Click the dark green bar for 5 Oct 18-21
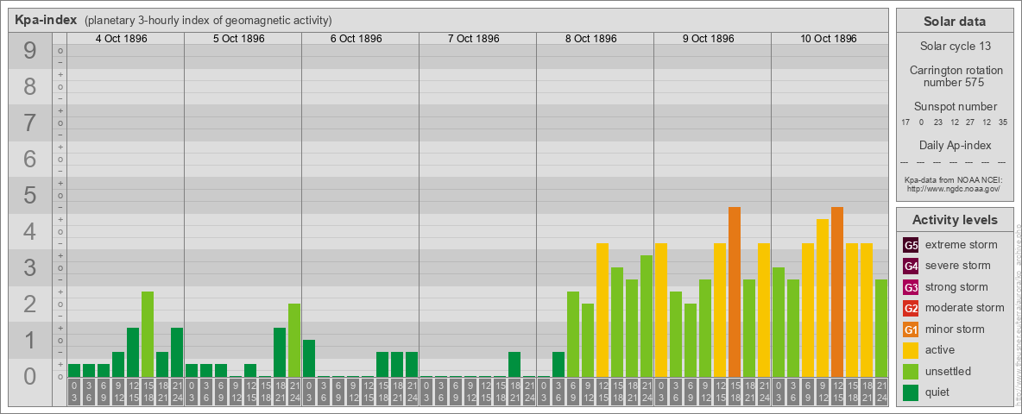The width and height of the screenshot is (1022, 414). 280,352
